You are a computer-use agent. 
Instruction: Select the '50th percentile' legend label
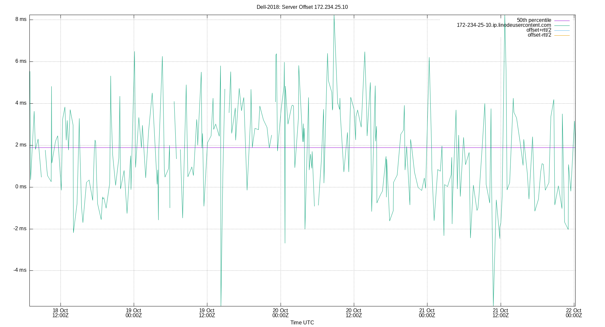[x=534, y=20]
